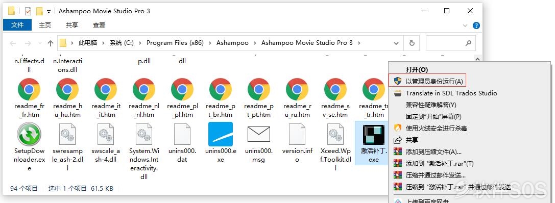Expand the ribbon with the chevron
Viewport: 555px width, 203px height.
coord(466,26)
